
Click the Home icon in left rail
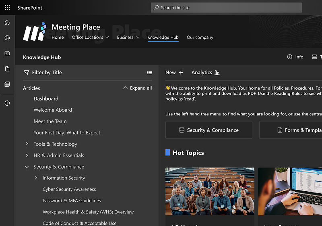(x=7, y=22)
